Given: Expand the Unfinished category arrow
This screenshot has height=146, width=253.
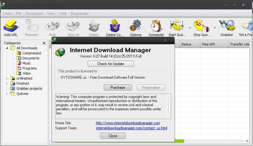Looking at the screenshot, I should pyautogui.click(x=7, y=78).
